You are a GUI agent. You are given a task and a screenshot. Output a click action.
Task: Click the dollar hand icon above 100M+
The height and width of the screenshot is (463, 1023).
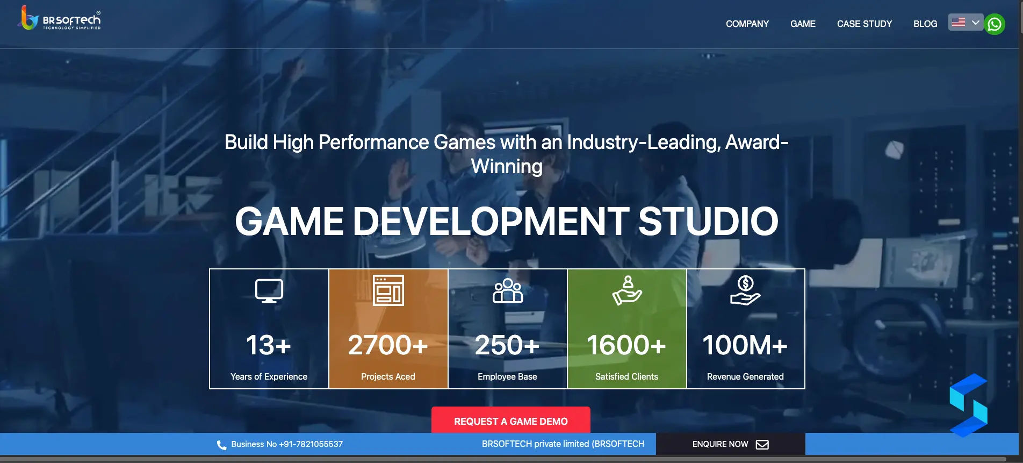(x=745, y=290)
